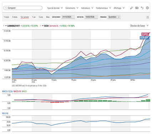Select the 1 an period

pyautogui.click(x=34, y=17)
